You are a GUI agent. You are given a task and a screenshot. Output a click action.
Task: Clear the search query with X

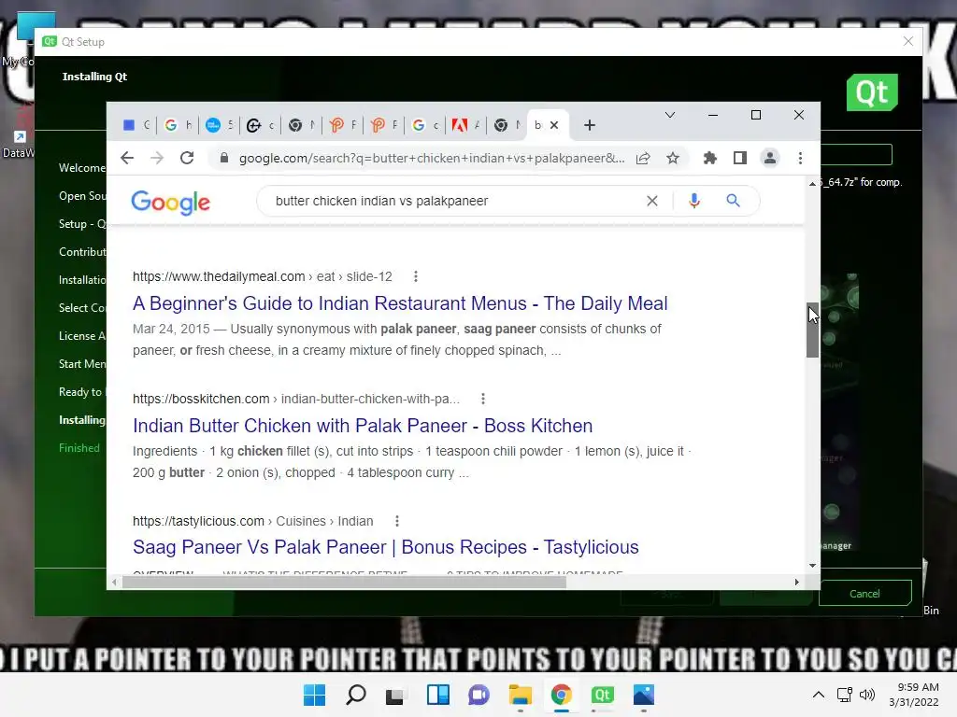click(651, 201)
